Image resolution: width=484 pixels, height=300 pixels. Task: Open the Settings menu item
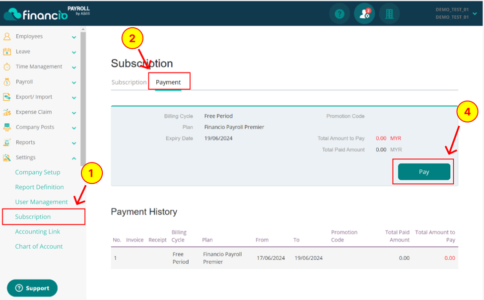26,157
